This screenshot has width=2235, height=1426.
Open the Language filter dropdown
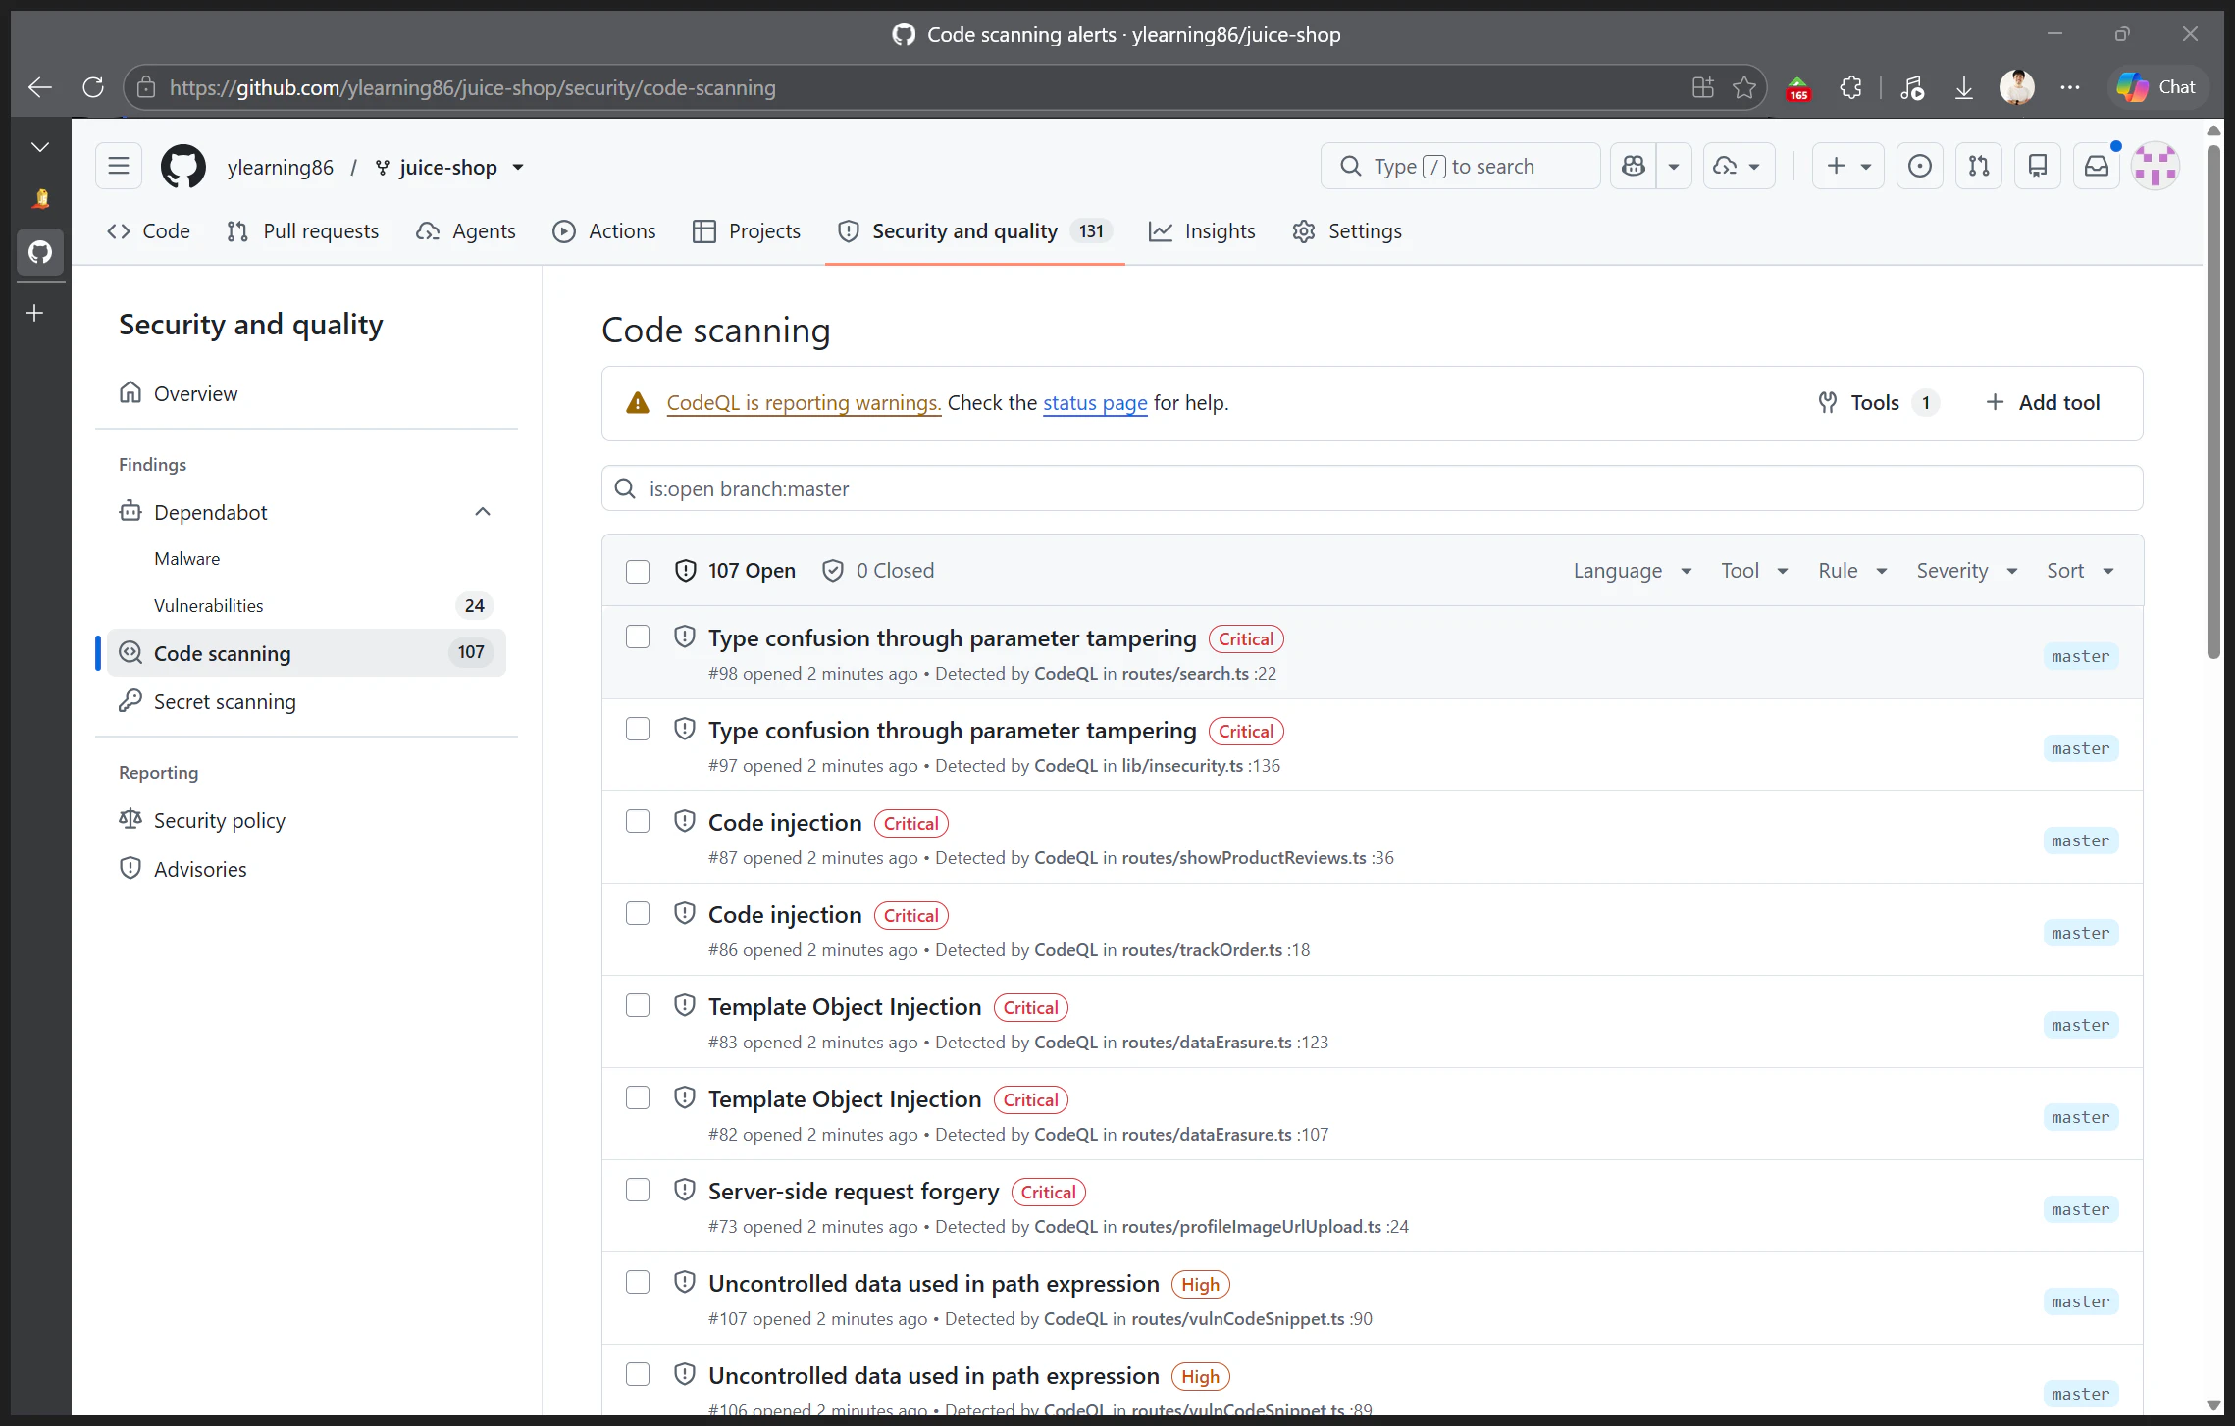tap(1633, 571)
